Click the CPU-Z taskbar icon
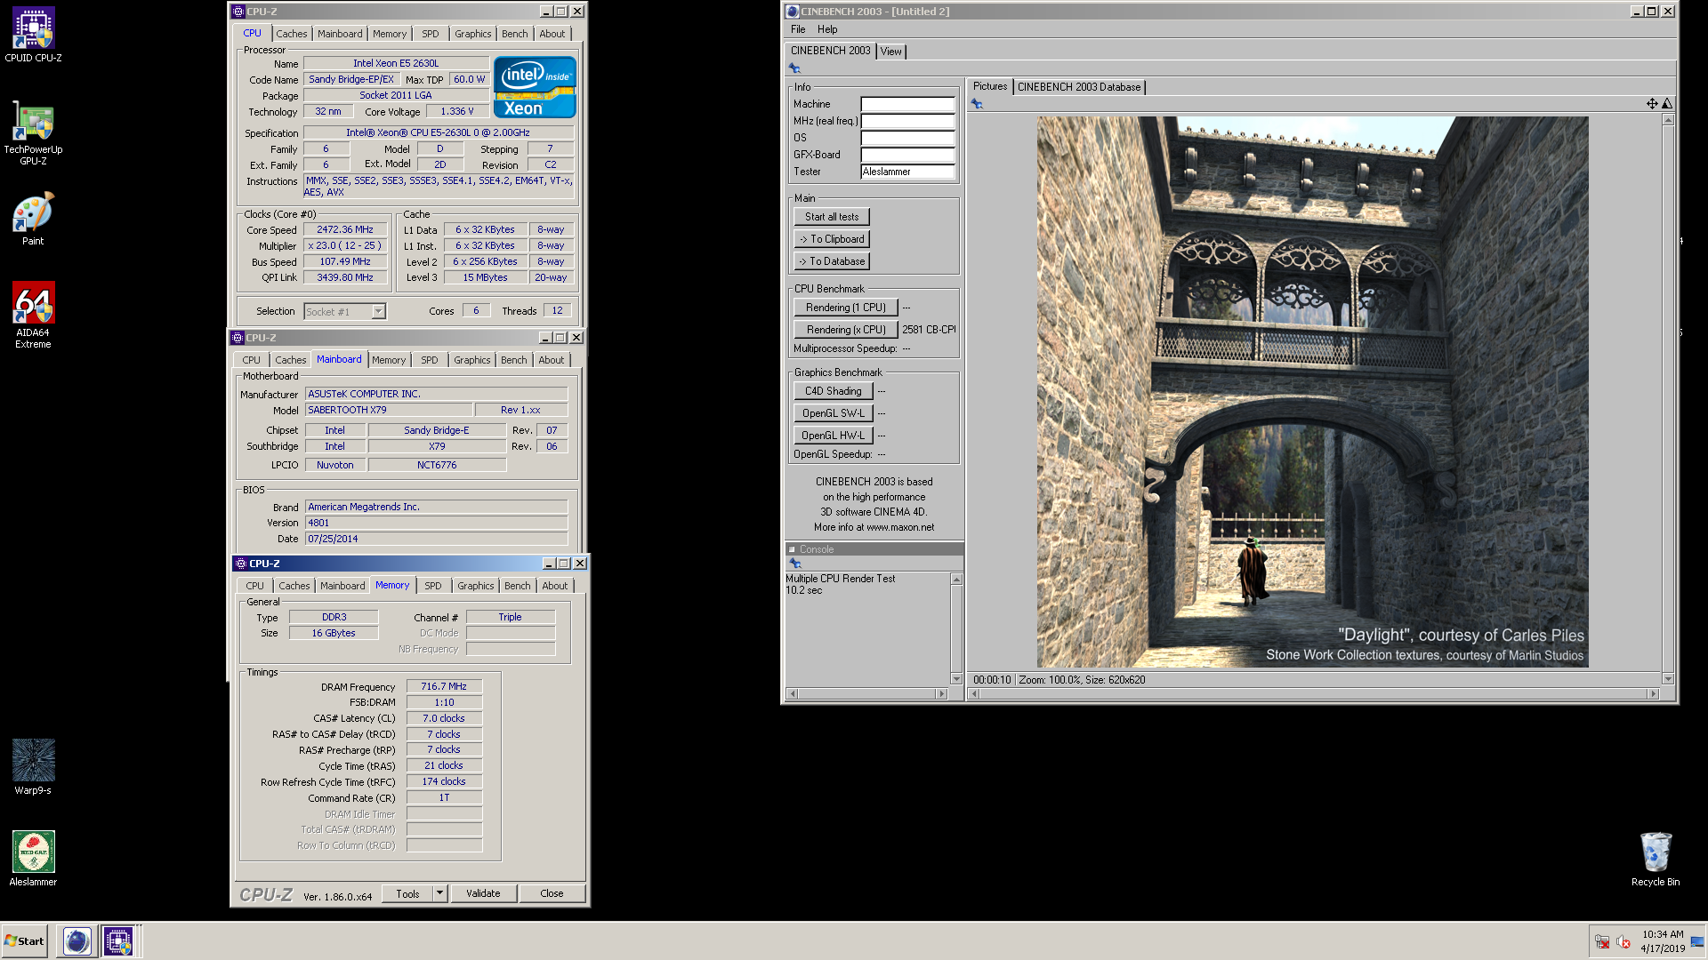 tap(118, 941)
